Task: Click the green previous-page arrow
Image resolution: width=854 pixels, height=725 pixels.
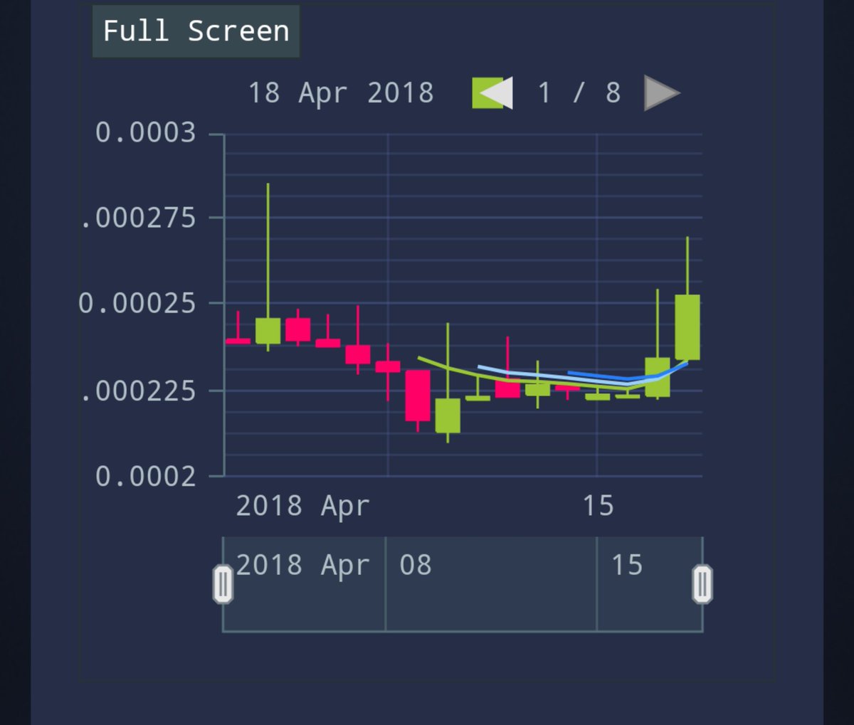Action: (491, 92)
